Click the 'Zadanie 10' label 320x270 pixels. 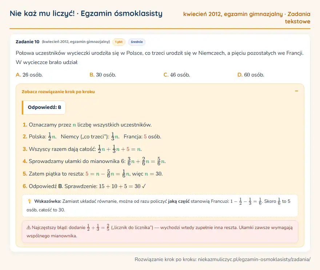pos(28,41)
